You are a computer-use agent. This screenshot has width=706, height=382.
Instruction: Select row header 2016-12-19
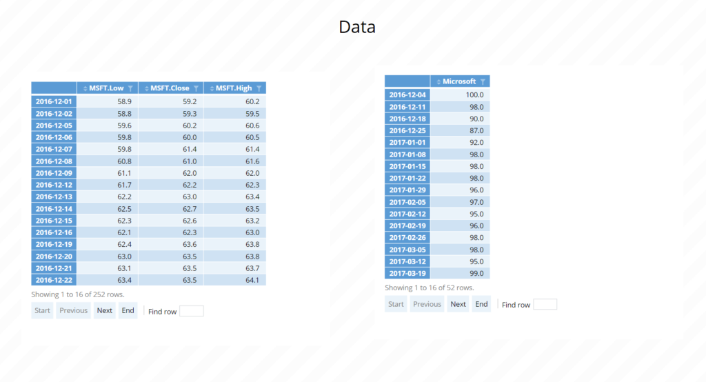(x=54, y=244)
